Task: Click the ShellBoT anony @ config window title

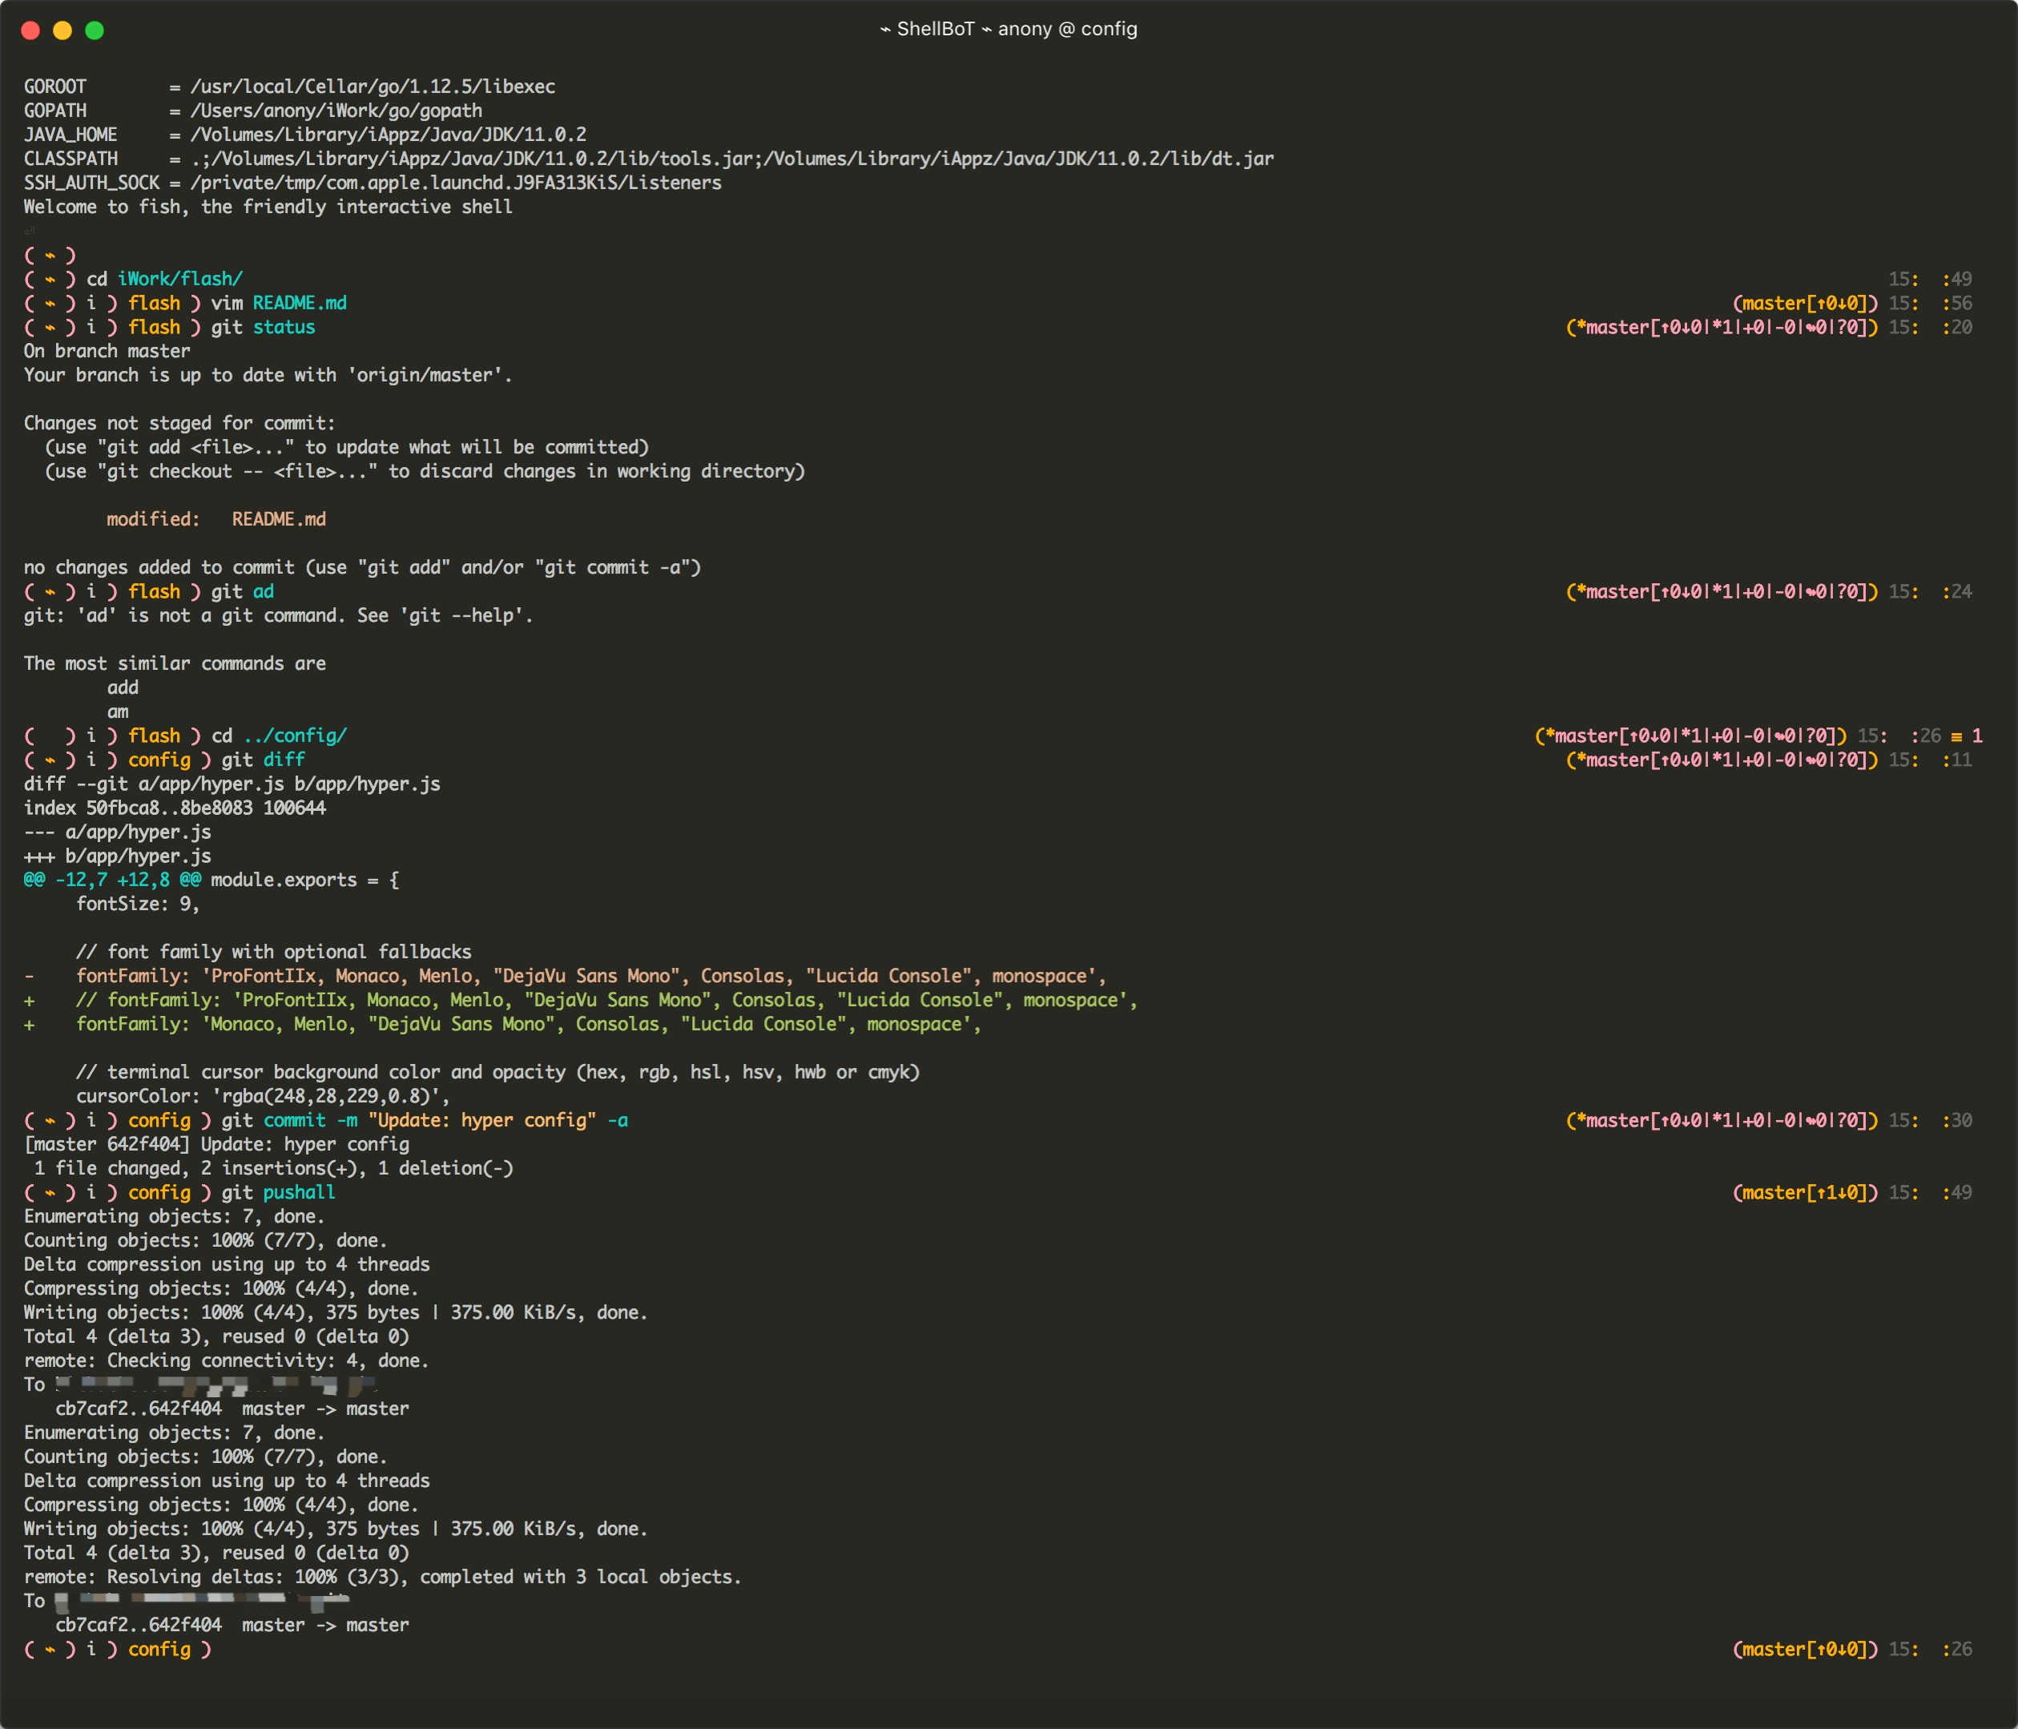Action: [1009, 29]
